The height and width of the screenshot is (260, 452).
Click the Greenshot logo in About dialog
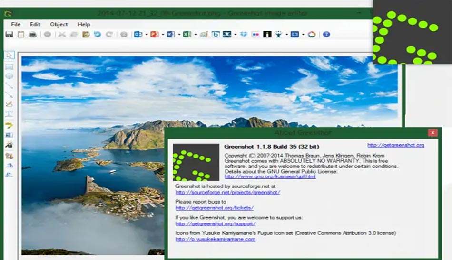click(196, 162)
